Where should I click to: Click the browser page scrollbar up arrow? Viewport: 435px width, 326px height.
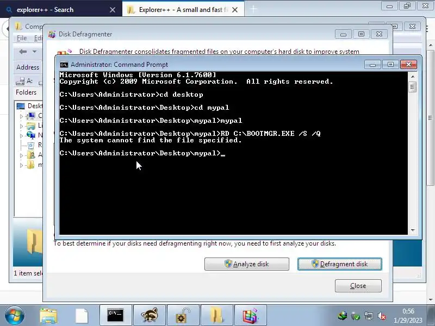pyautogui.click(x=431, y=45)
